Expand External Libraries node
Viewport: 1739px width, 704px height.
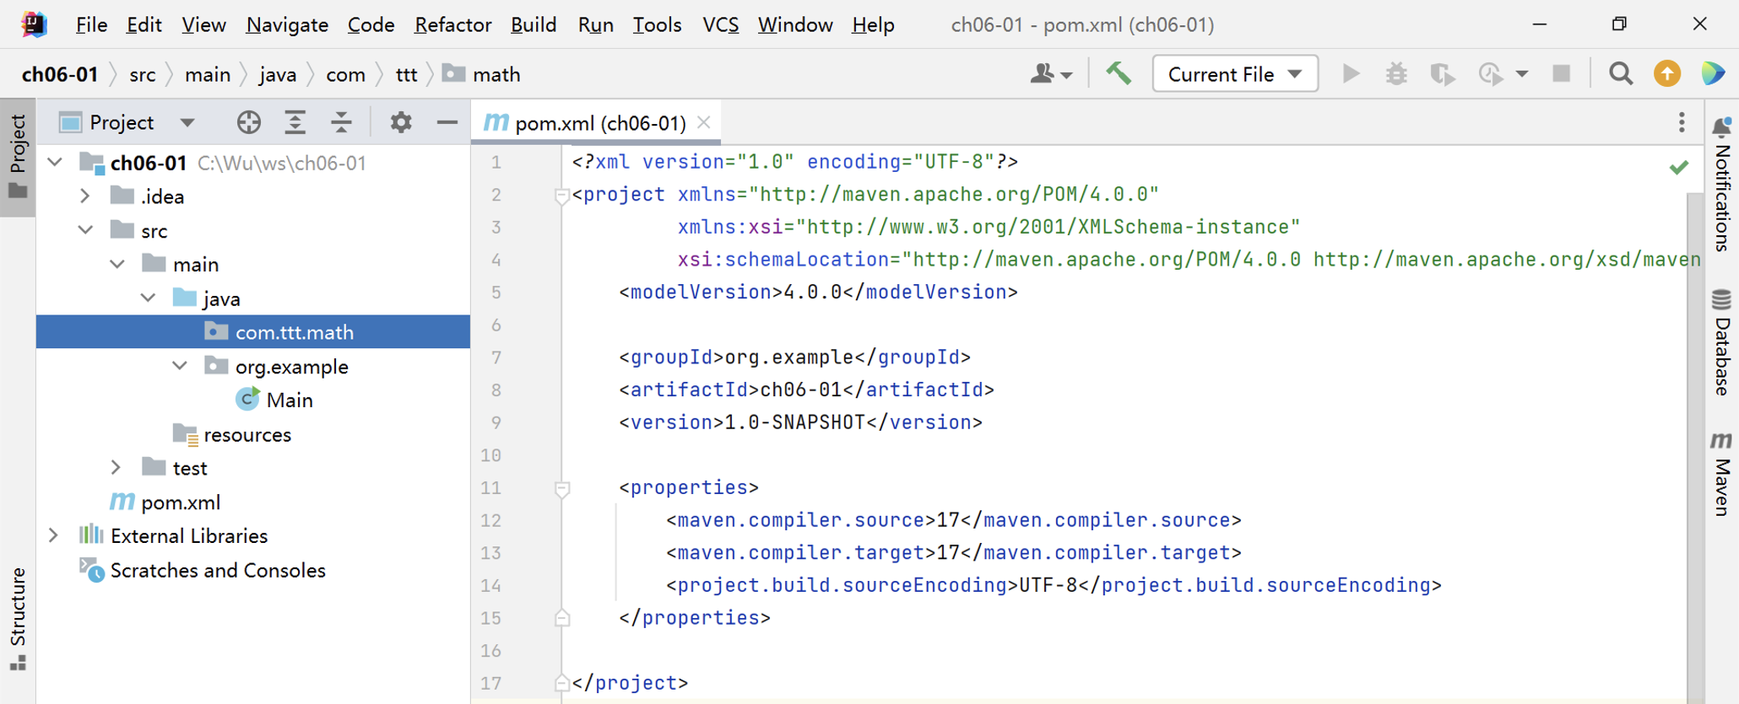(54, 535)
